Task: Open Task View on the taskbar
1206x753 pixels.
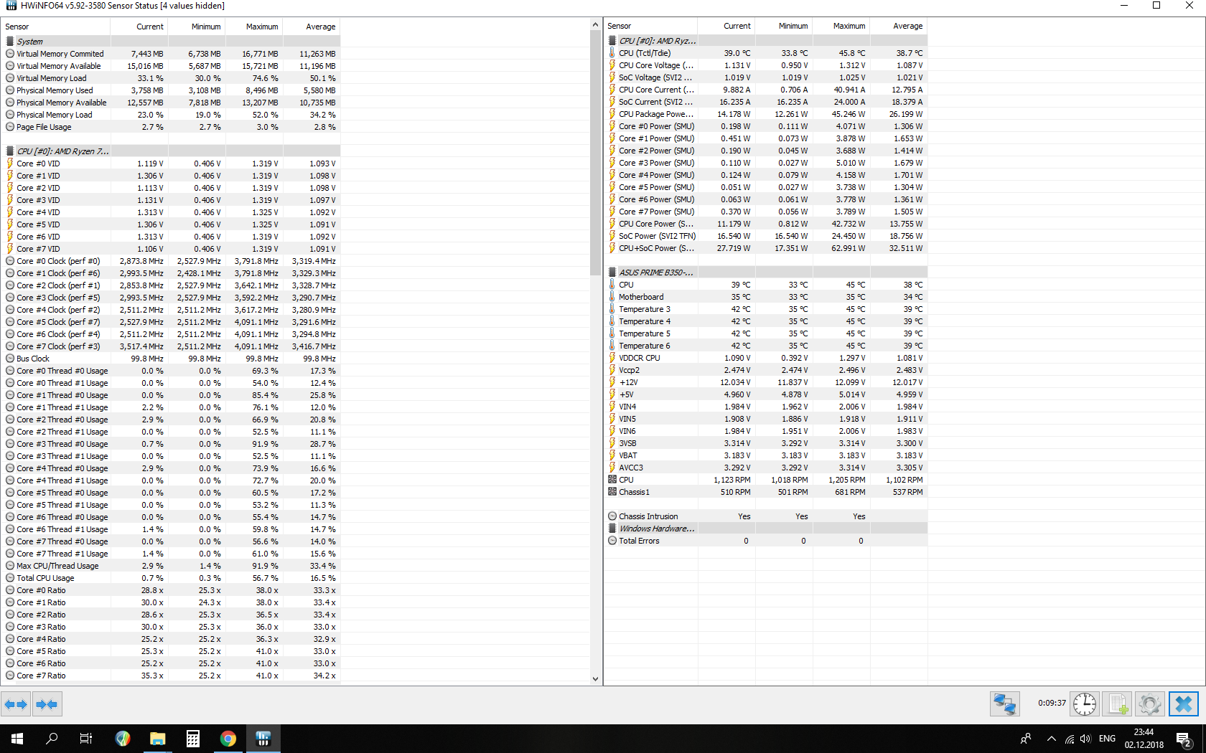Action: pos(86,739)
